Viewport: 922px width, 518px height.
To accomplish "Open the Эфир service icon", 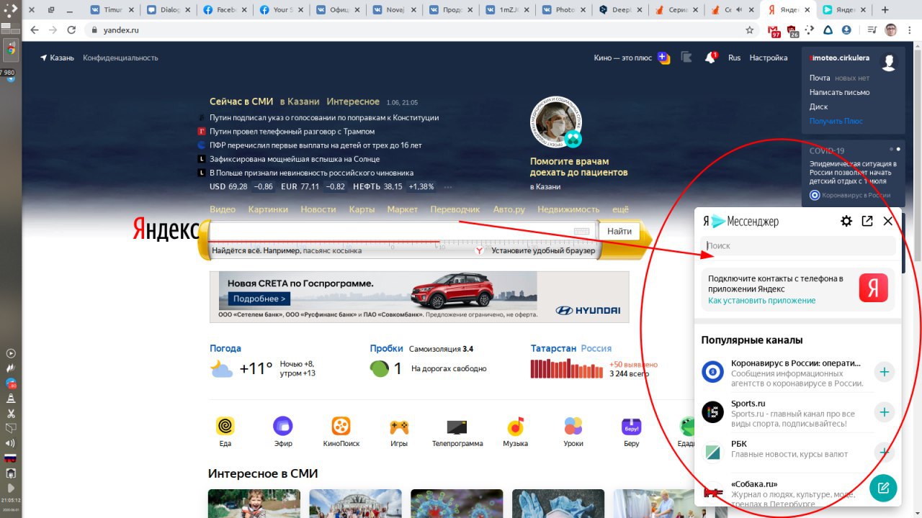I will (x=283, y=426).
